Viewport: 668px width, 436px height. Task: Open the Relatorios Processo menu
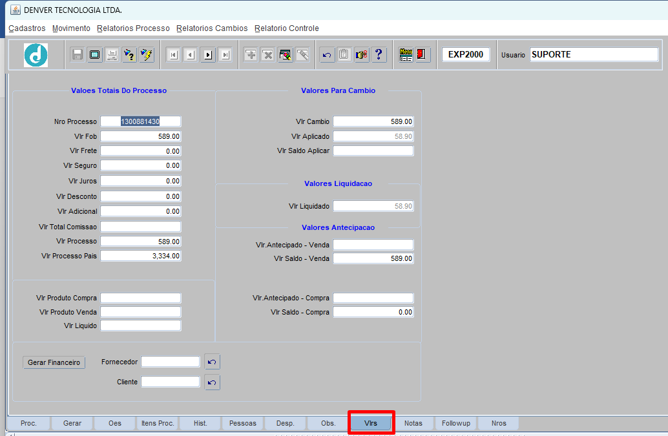[133, 28]
